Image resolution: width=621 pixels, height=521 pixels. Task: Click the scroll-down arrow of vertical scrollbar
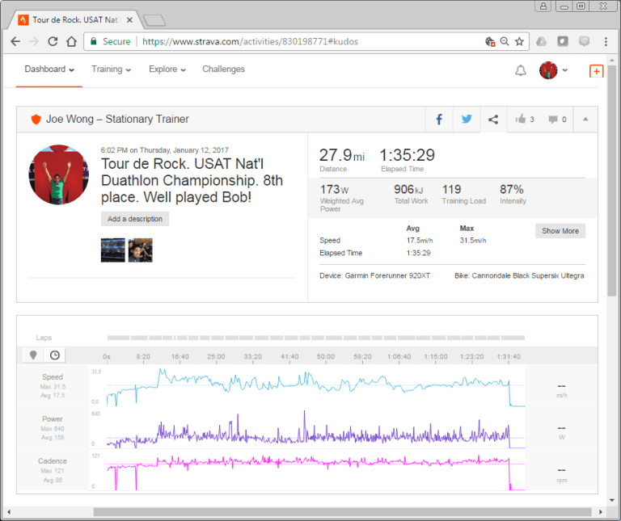[x=612, y=500]
